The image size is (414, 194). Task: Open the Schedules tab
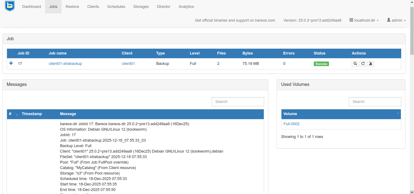pyautogui.click(x=116, y=7)
